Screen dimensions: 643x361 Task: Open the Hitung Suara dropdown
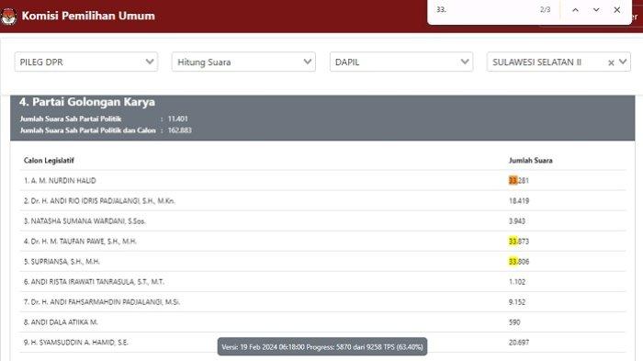coord(243,62)
